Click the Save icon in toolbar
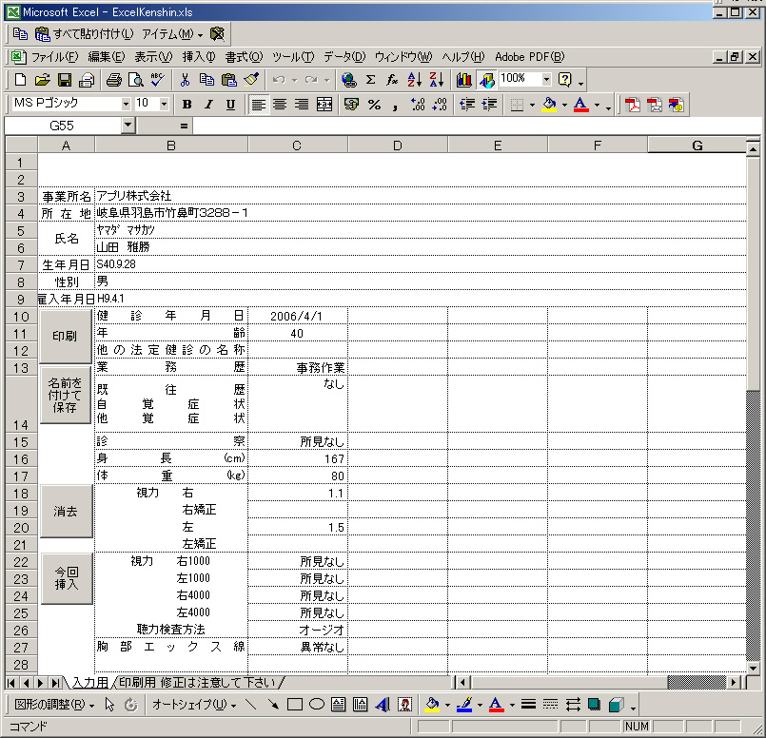Image resolution: width=766 pixels, height=738 pixels. (65, 80)
